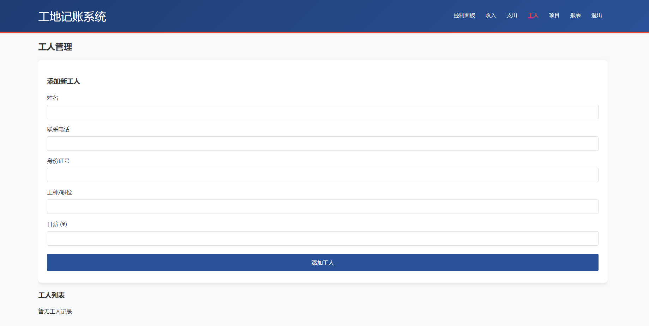Click the 工人列表 section heading
649x326 pixels.
[x=52, y=295]
